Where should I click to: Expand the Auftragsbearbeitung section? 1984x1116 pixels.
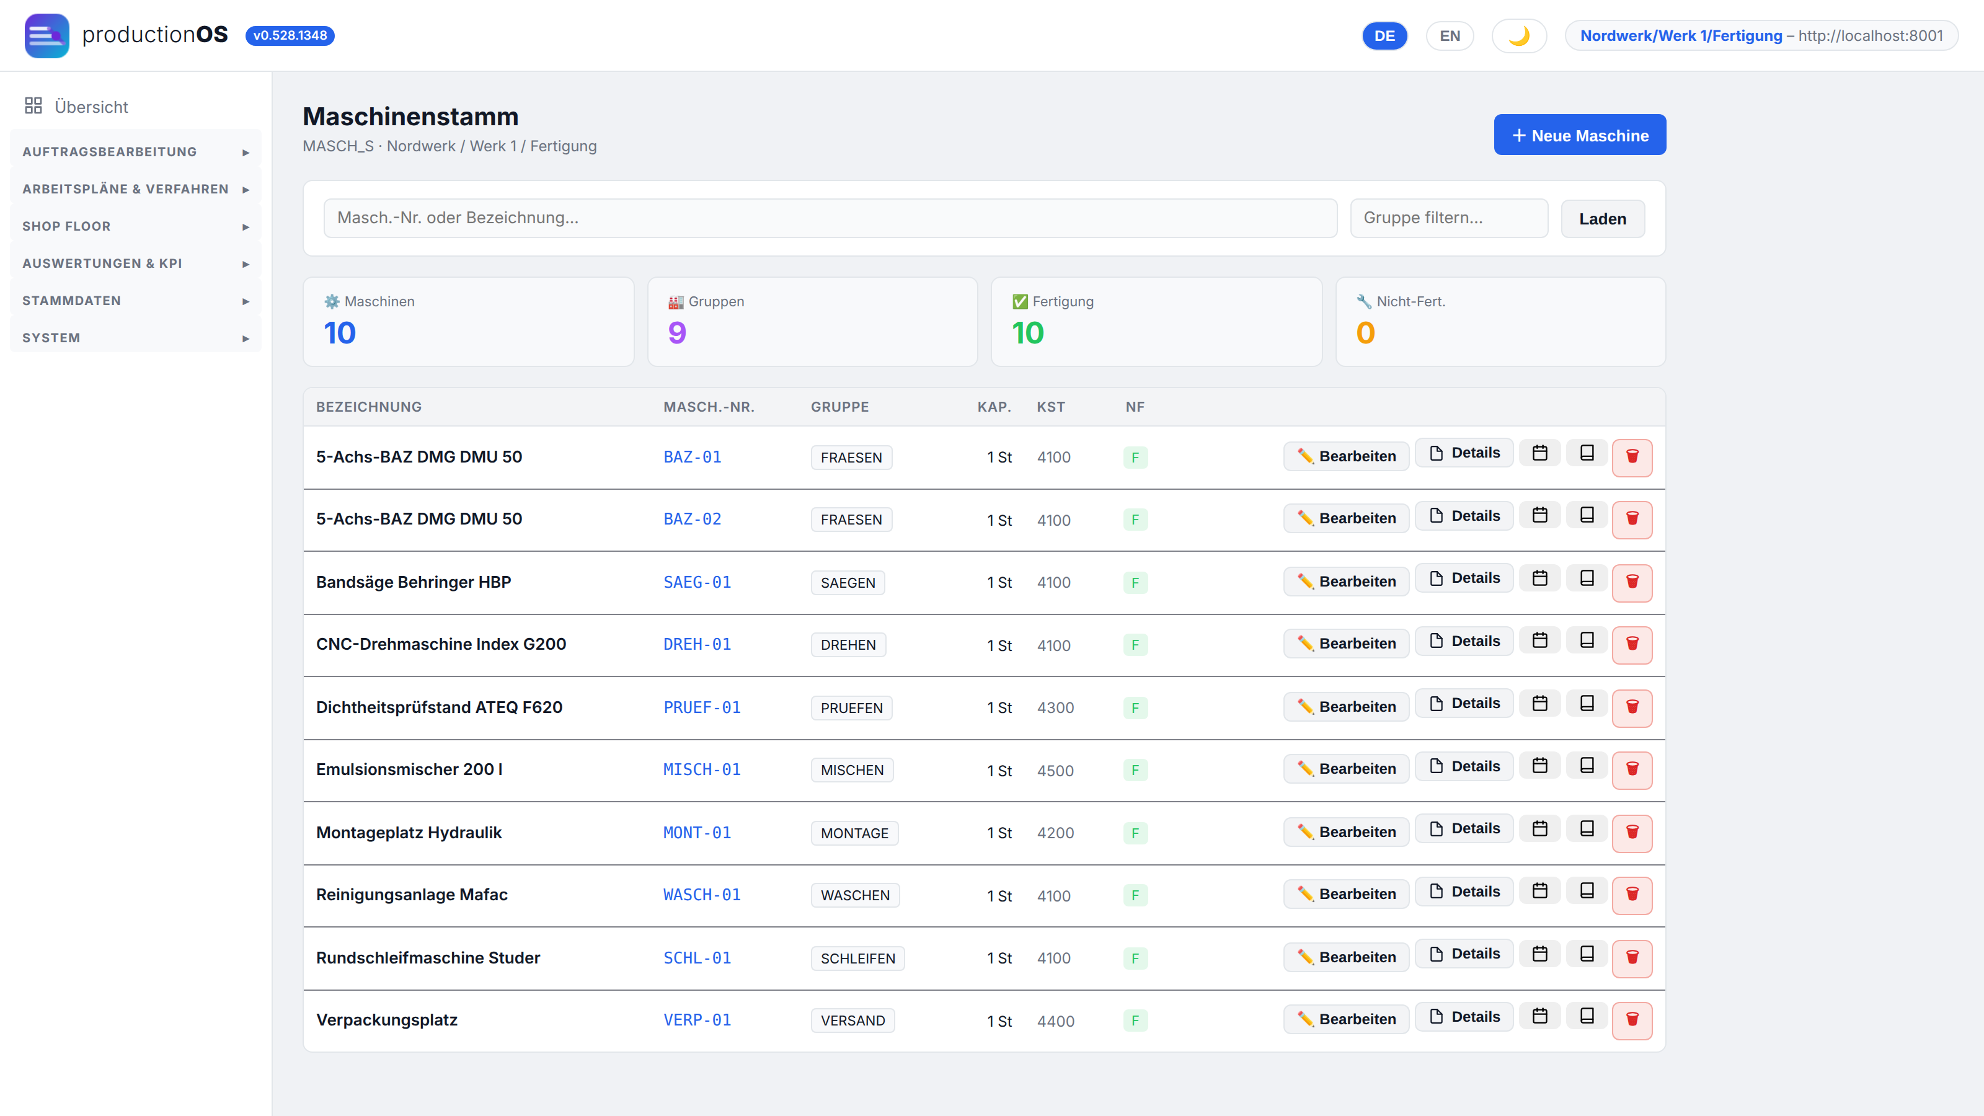(136, 152)
